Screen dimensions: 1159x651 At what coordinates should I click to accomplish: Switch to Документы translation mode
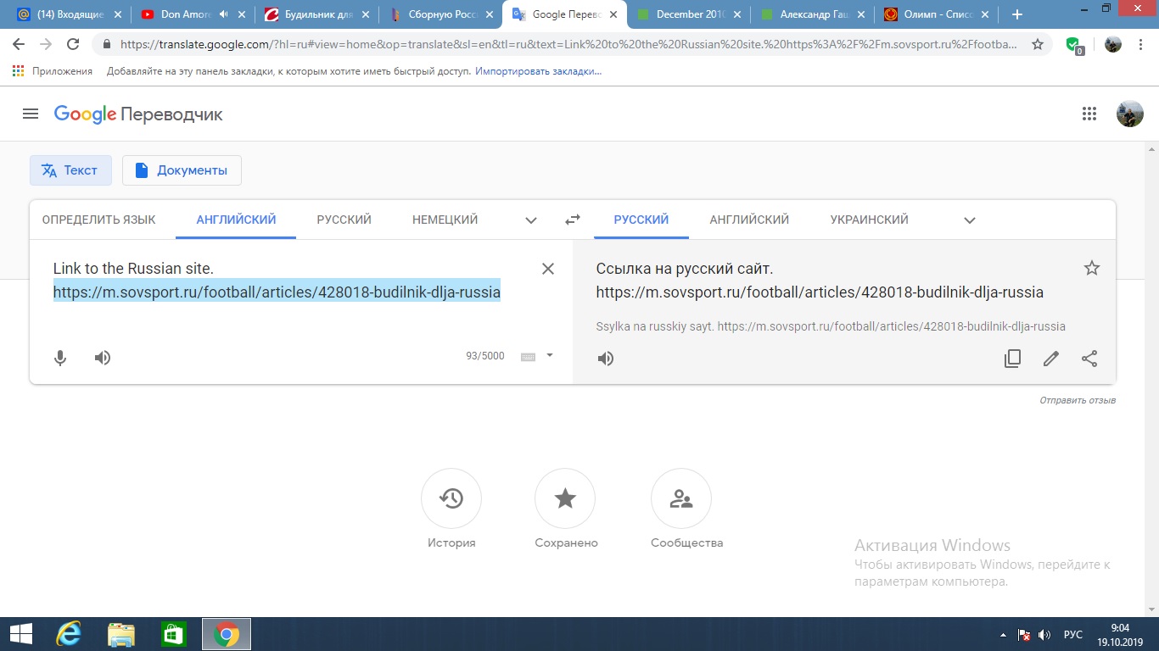click(x=182, y=170)
